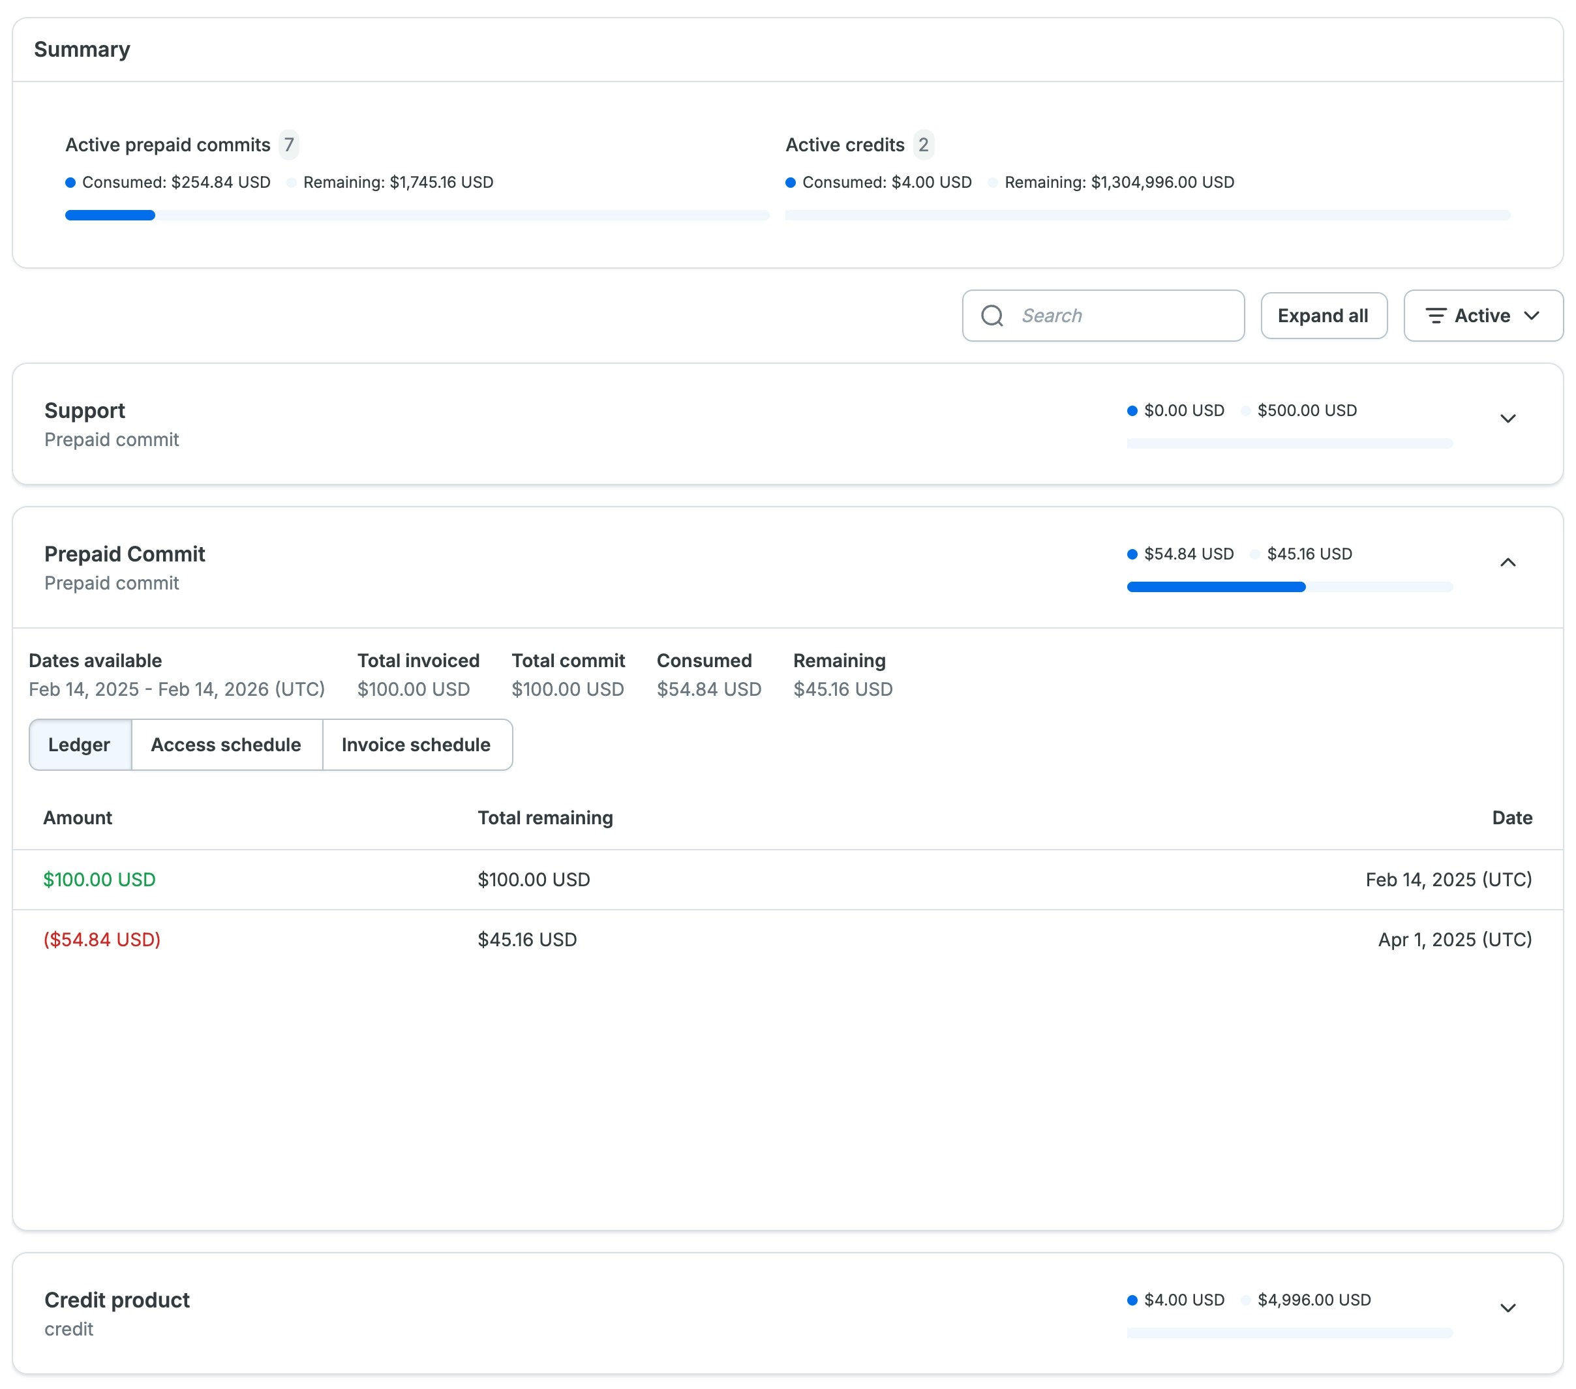Click the Expand all button
Screen dimensions: 1576x1389
[1323, 315]
